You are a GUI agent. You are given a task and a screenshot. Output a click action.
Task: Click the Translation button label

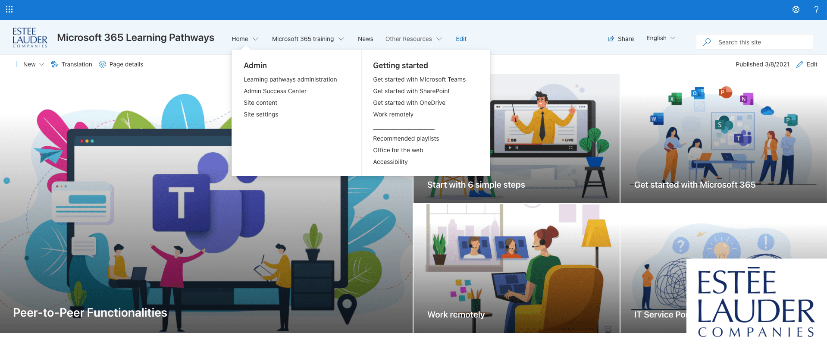[x=77, y=64]
